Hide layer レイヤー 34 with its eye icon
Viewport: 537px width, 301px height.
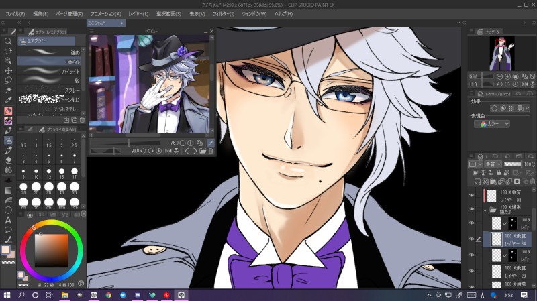472,239
